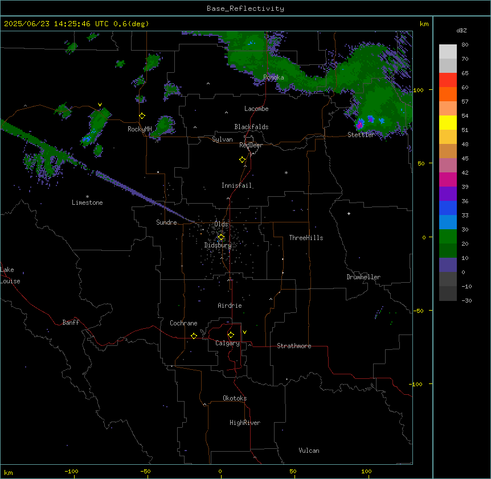The width and height of the screenshot is (491, 479).
Task: Click the Olds label
Action: point(221,224)
